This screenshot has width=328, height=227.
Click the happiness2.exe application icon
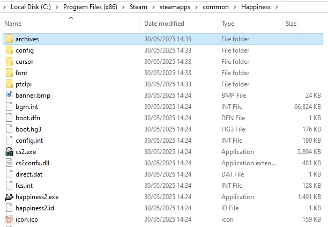coord(9,197)
